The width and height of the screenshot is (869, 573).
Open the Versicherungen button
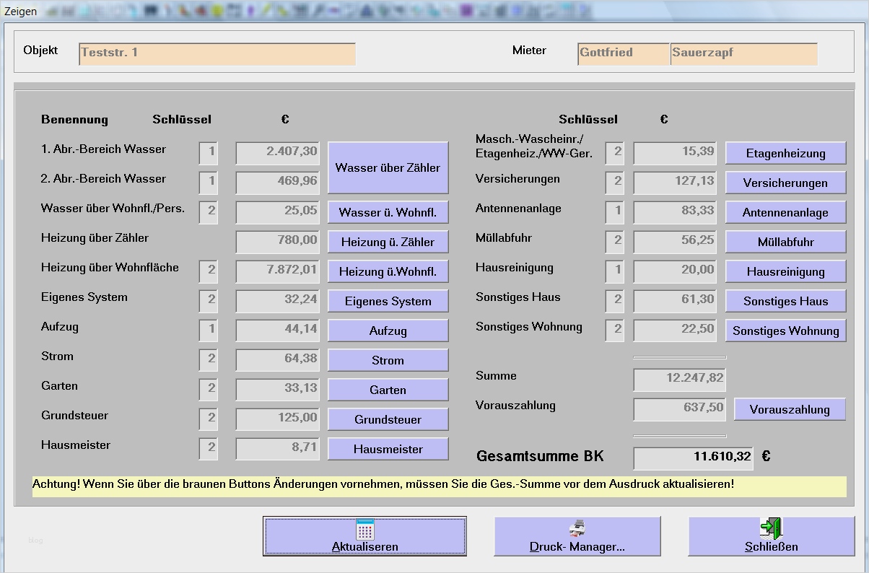point(785,183)
